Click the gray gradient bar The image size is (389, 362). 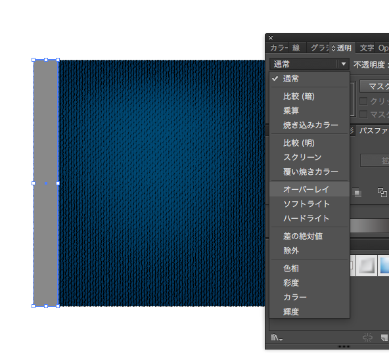[369, 226]
